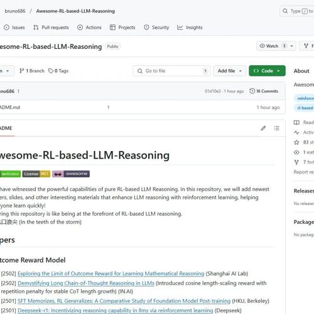This screenshot has width=314, height=314.
Task: Expand the Add file dropdown
Action: tap(230, 71)
